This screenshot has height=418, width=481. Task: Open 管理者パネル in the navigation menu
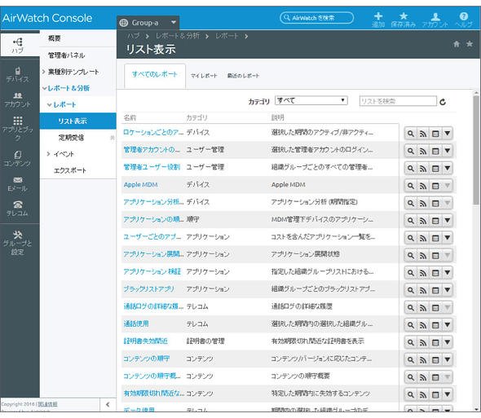66,55
